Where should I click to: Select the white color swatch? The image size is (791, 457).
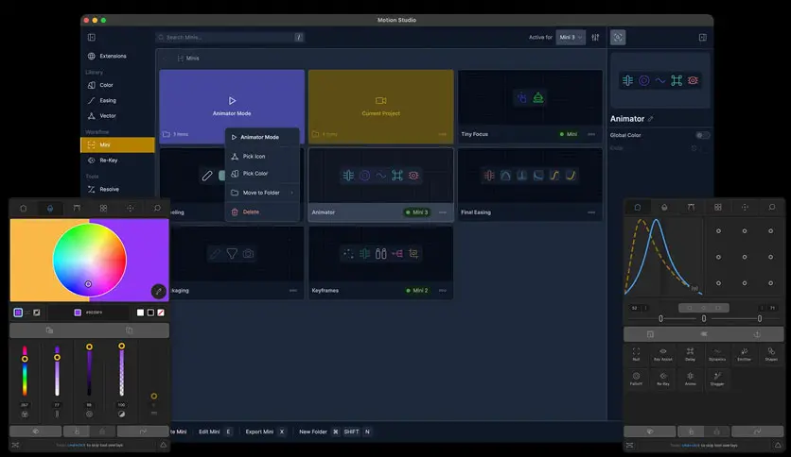click(x=140, y=313)
